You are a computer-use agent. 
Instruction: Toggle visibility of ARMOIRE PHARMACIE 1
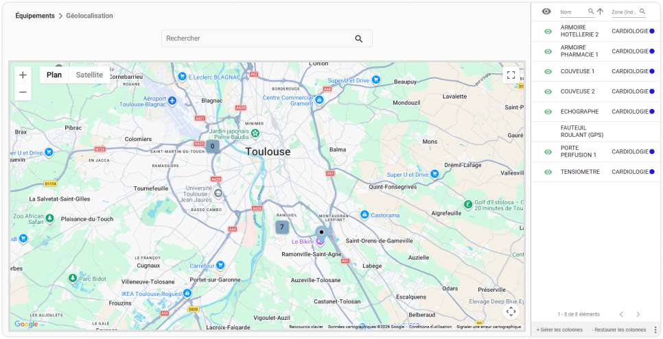[x=548, y=51]
